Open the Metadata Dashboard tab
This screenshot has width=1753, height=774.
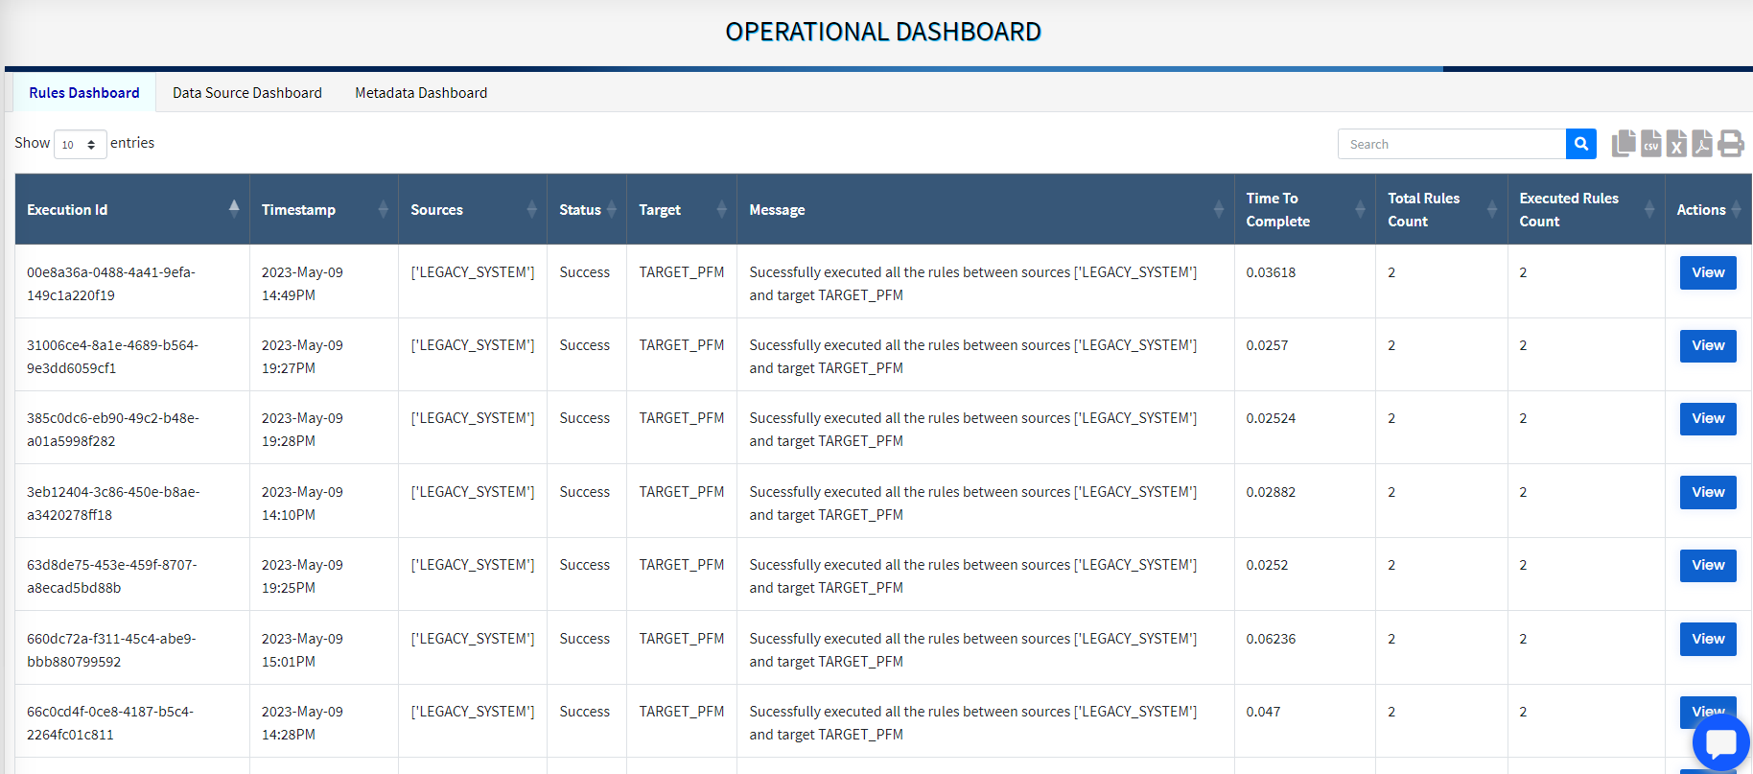[x=421, y=93]
